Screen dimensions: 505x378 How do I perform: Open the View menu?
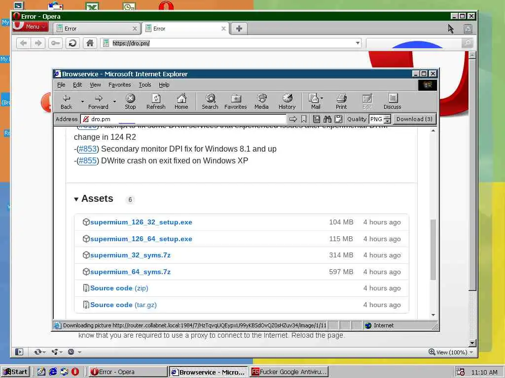[x=95, y=85]
